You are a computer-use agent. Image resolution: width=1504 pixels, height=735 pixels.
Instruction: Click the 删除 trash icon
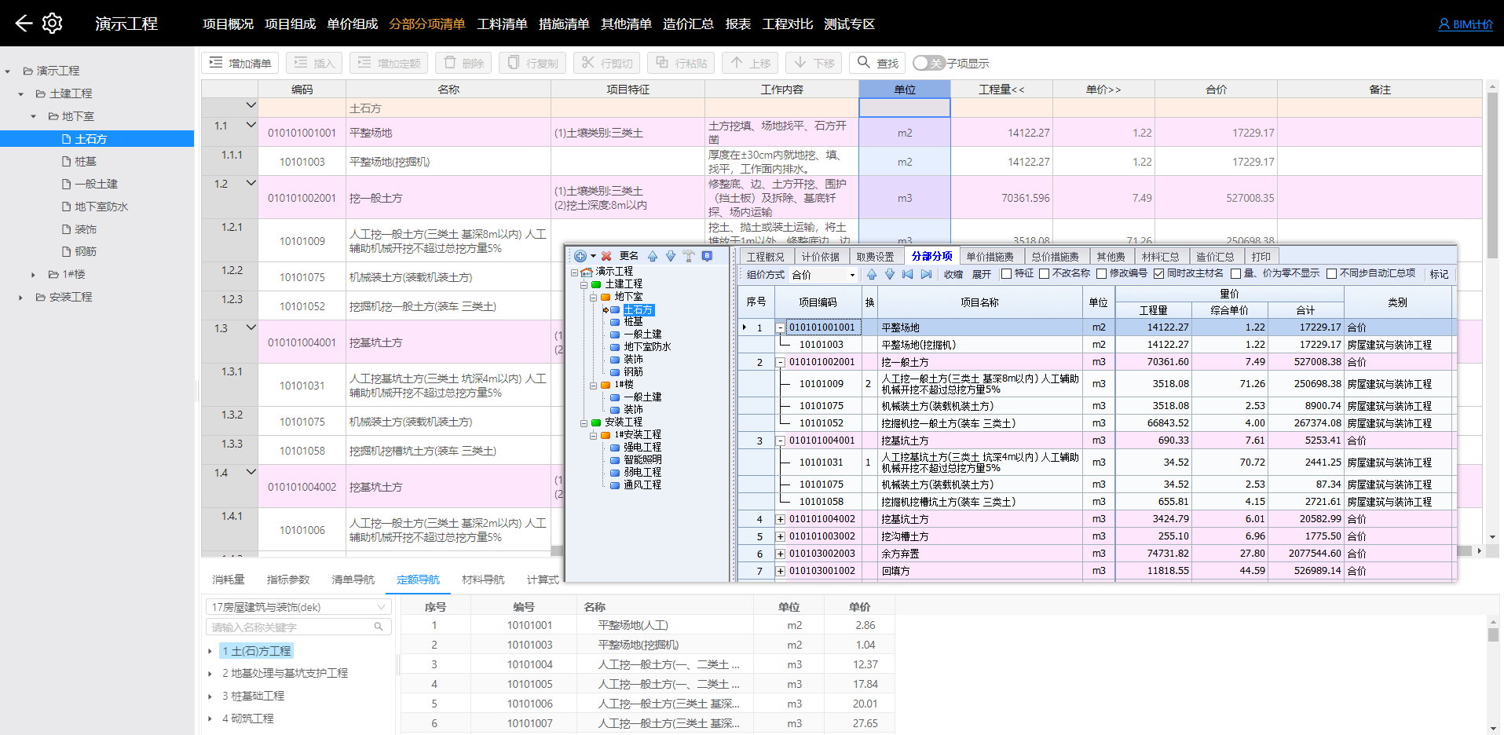[449, 63]
